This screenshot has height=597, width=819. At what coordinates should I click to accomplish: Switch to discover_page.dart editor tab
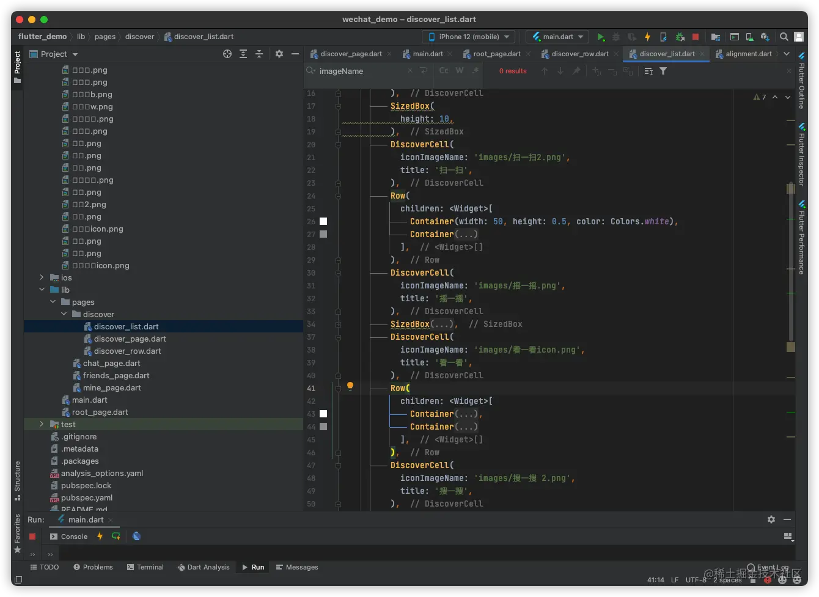(351, 54)
